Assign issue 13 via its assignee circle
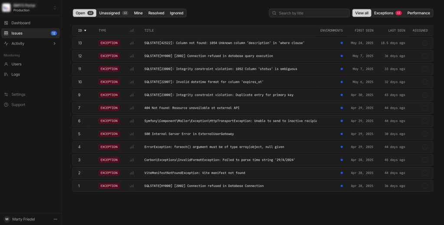This screenshot has width=444, height=225. click(425, 43)
